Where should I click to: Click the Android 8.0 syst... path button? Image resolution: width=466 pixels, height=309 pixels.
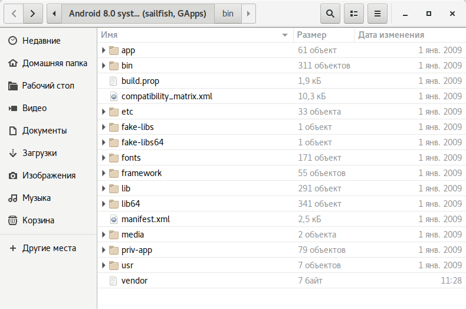(137, 14)
